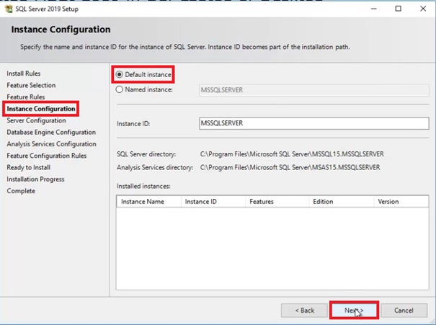Image resolution: width=436 pixels, height=325 pixels.
Task: Click the Next button
Action: tap(354, 311)
